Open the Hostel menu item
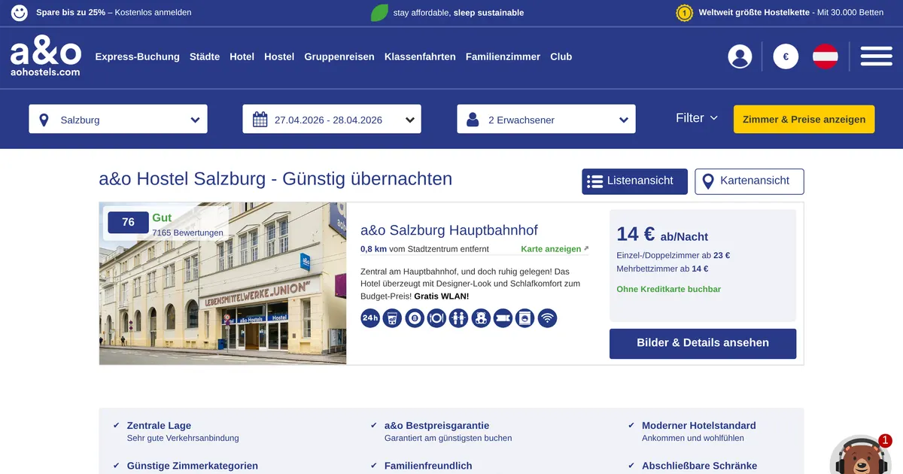Image resolution: width=903 pixels, height=474 pixels. click(x=279, y=56)
